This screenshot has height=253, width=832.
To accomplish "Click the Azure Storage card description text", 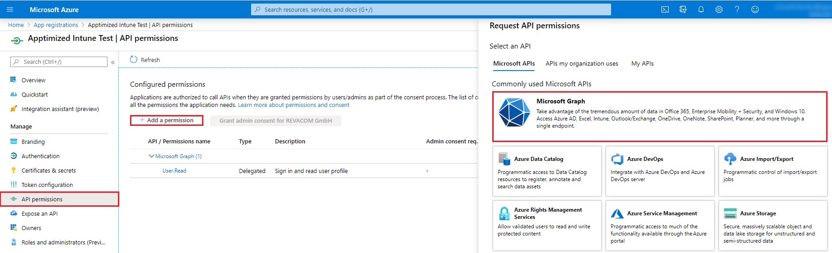I will pyautogui.click(x=769, y=234).
